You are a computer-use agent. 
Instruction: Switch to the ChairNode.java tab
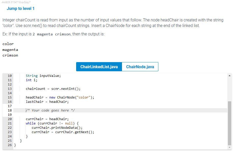[140, 67]
